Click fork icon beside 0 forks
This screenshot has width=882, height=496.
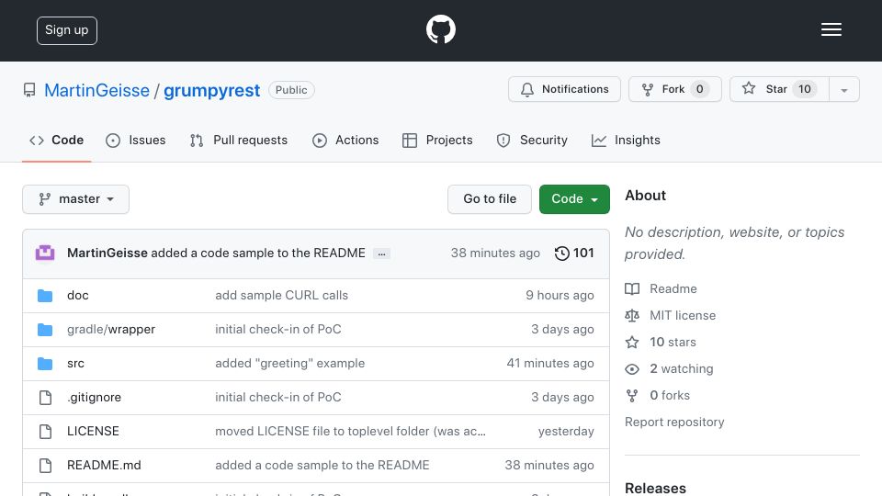pos(632,396)
